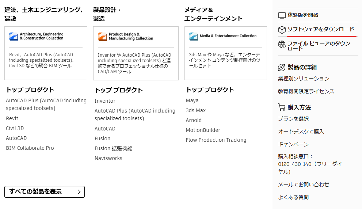Viewport: 362px width, 209px height.
Task: Click the 購入相談窓口 label
Action: [295, 156]
